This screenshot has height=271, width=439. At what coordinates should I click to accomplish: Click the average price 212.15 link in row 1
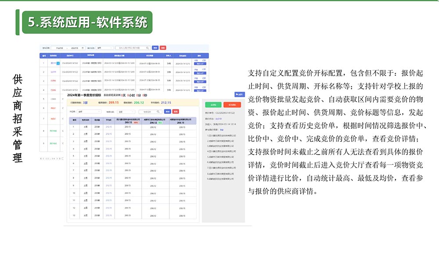click(109, 127)
